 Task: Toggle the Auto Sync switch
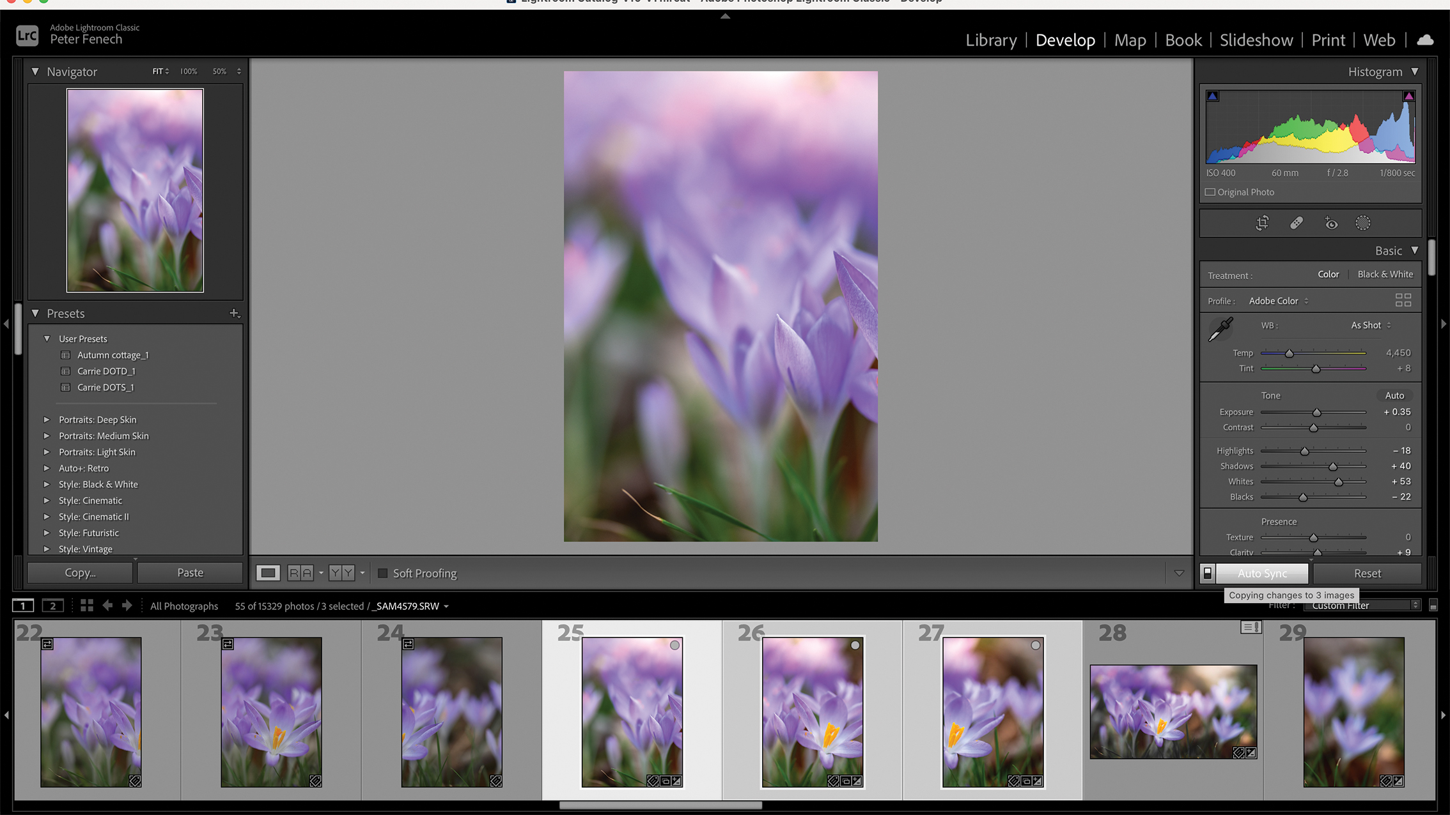click(1207, 573)
